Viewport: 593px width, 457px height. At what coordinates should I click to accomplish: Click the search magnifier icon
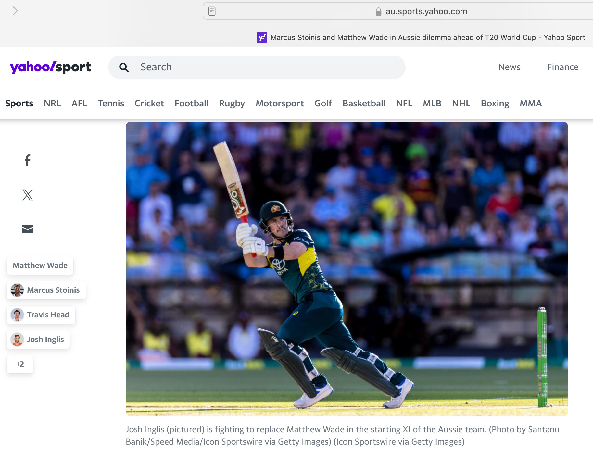pyautogui.click(x=124, y=67)
